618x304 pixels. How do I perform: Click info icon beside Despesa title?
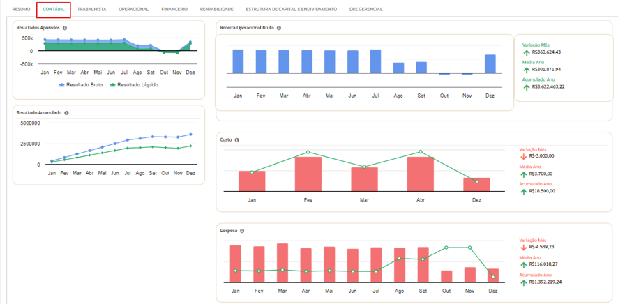(x=242, y=231)
